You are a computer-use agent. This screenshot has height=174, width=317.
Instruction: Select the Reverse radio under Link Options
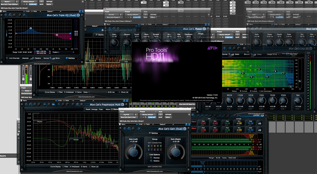[151, 158]
